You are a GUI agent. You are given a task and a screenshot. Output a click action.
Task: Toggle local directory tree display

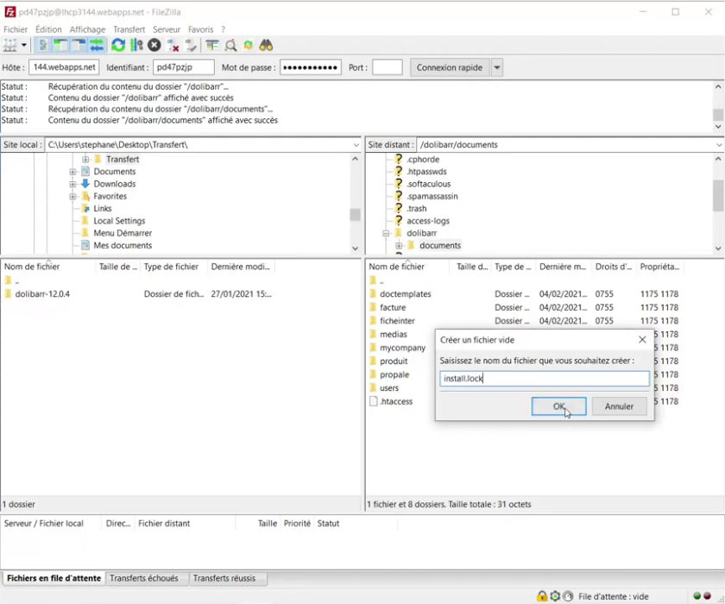60,46
